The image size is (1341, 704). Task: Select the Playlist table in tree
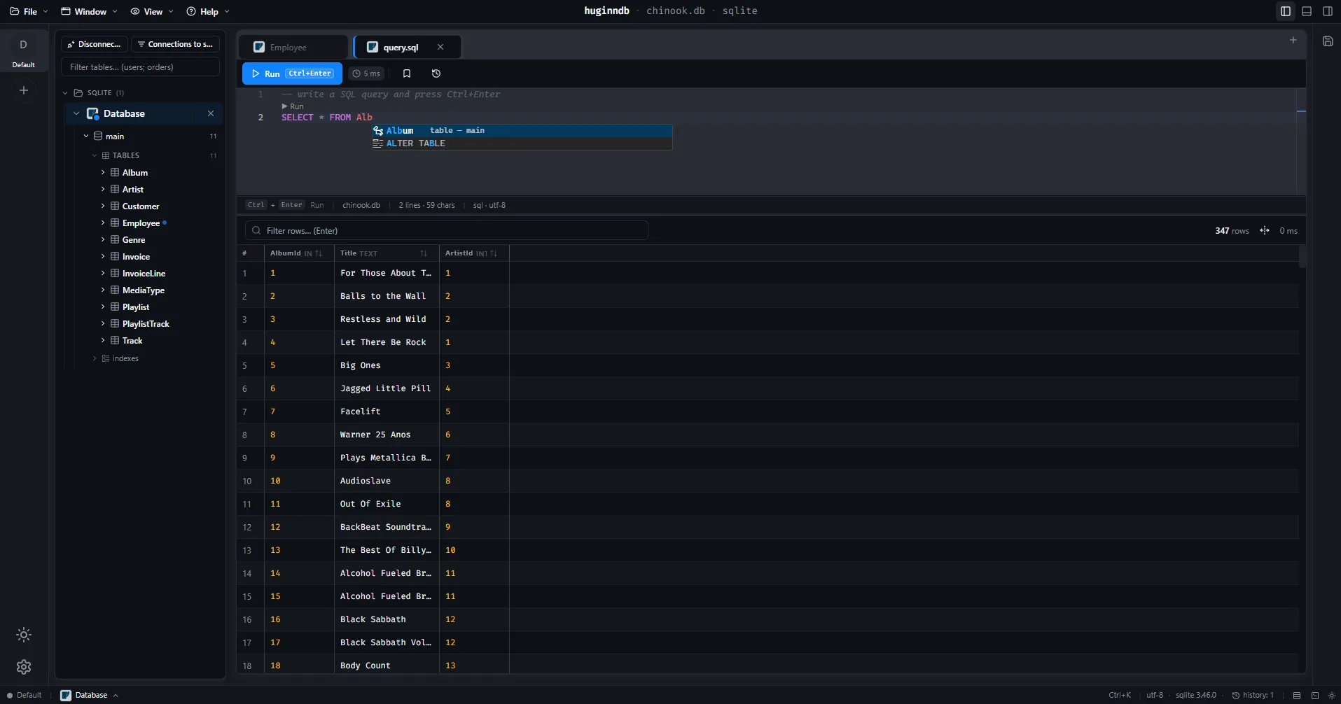click(x=136, y=307)
